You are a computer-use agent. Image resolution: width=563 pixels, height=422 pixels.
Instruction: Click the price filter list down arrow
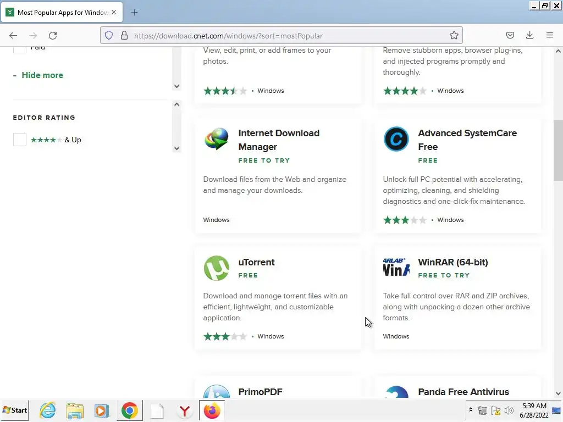pyautogui.click(x=176, y=86)
